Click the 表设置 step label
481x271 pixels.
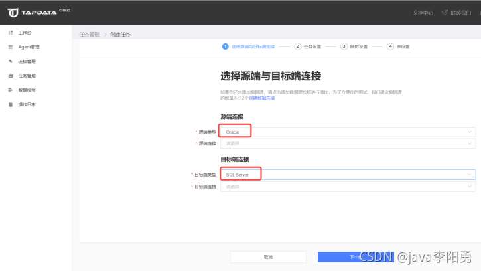pos(403,46)
